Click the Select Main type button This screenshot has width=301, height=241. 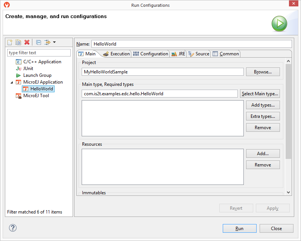pyautogui.click(x=260, y=94)
